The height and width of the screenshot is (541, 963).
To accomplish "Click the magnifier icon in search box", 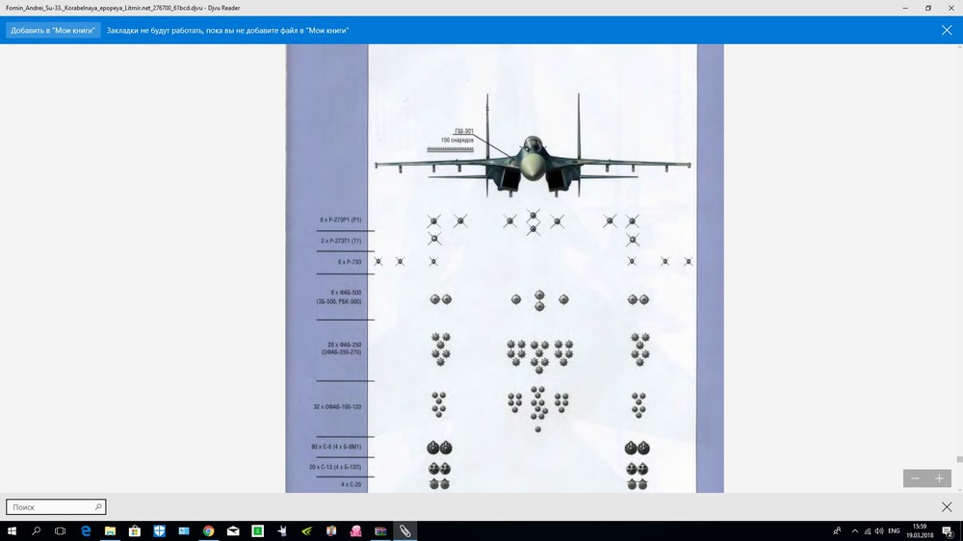I will coord(98,506).
